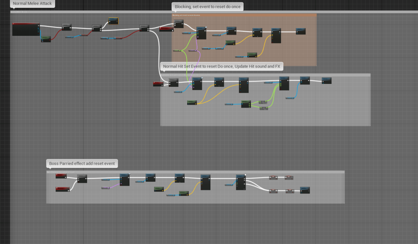Click the last node in the Boss Parried chain
The height and width of the screenshot is (244, 418).
pos(305,190)
